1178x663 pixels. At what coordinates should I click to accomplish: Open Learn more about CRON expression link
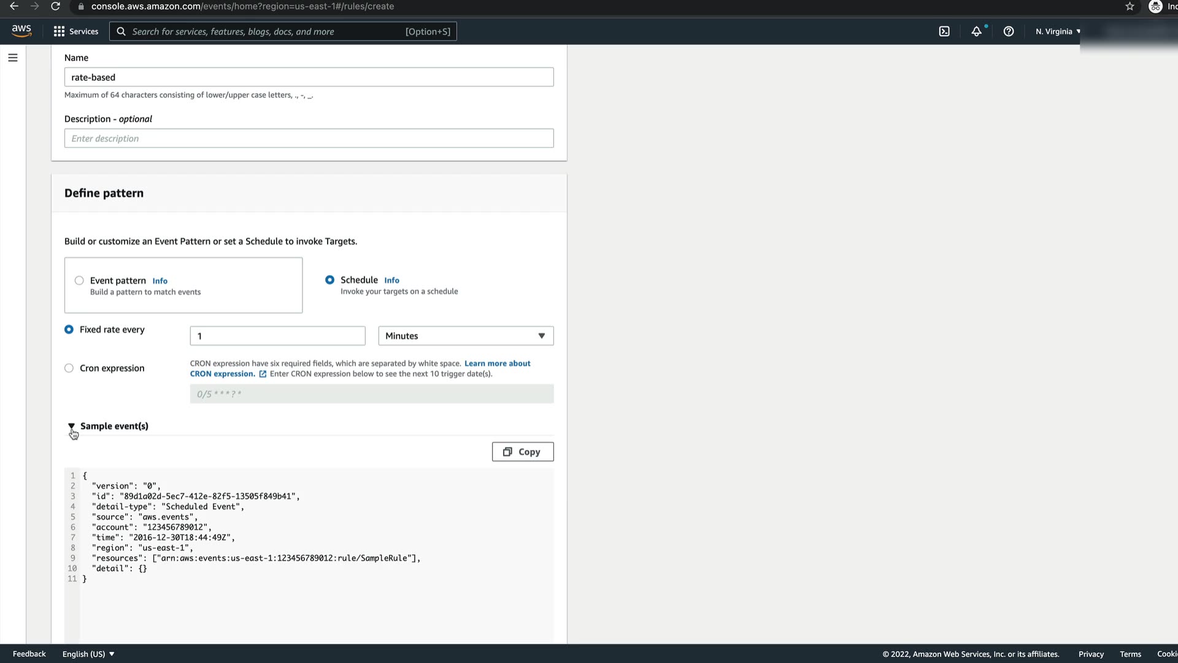pos(497,363)
